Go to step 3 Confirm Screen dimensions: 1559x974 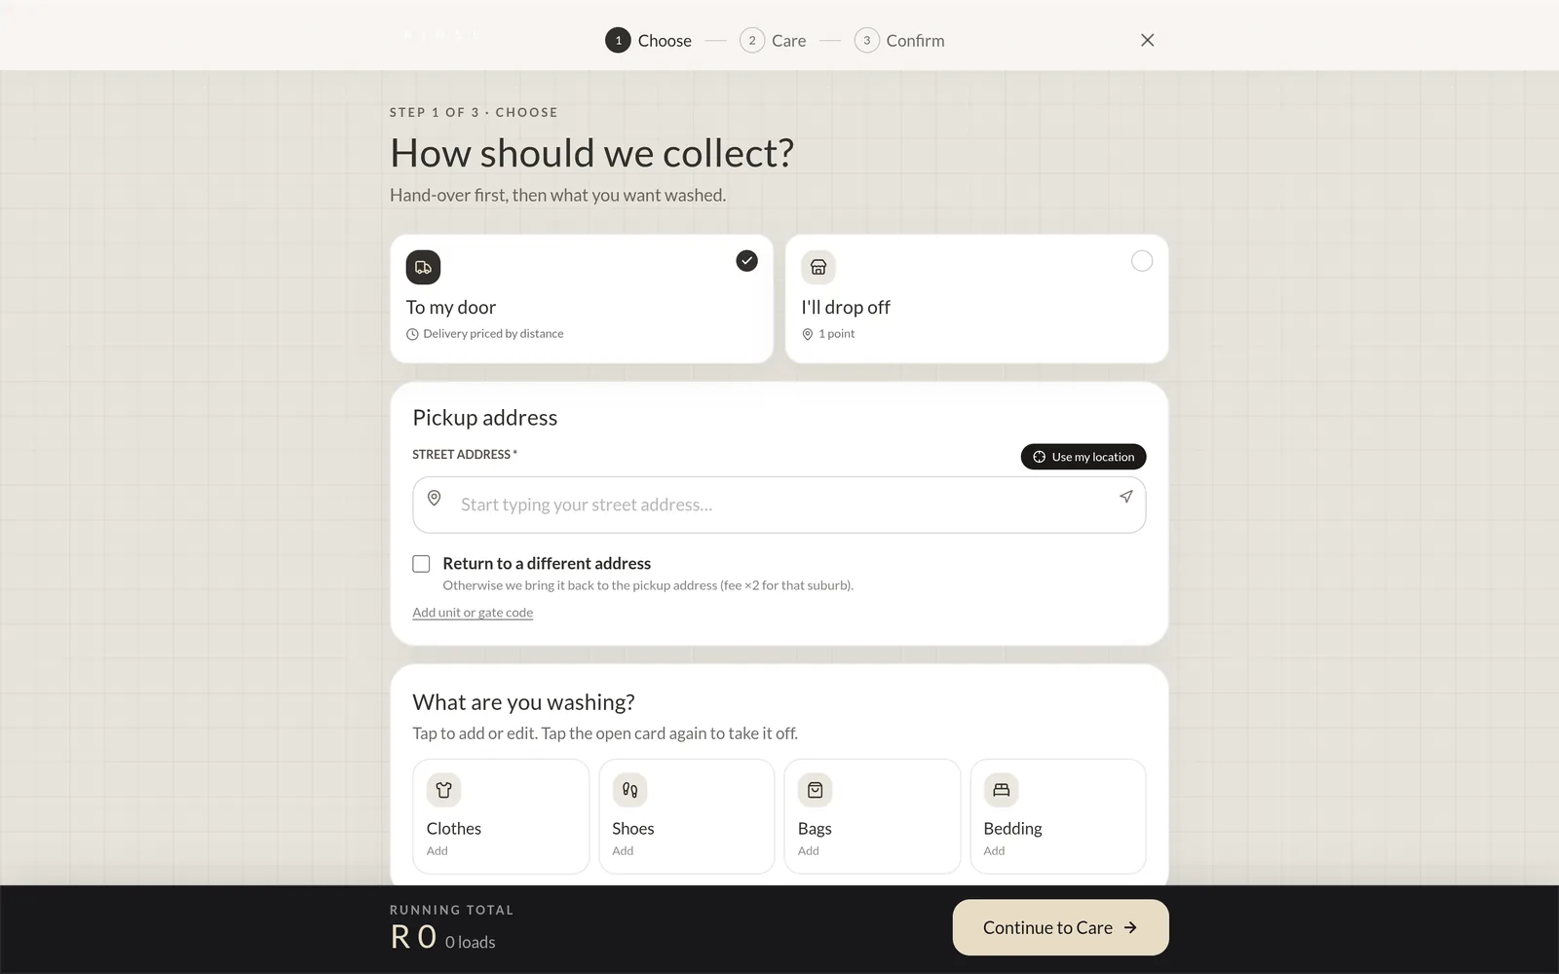coord(899,40)
